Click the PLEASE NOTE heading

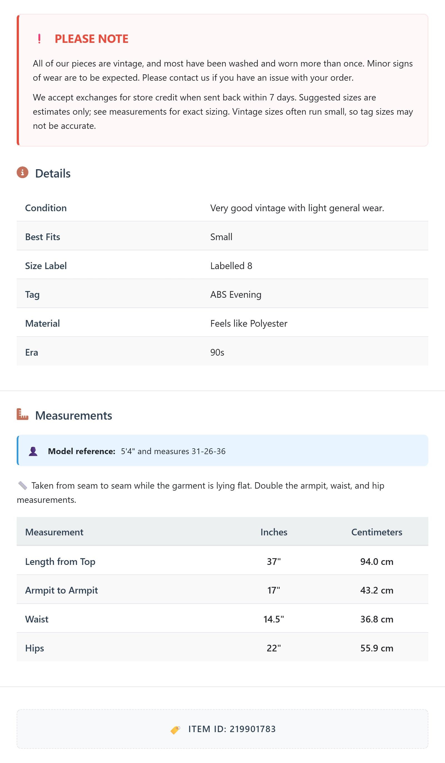tap(92, 39)
